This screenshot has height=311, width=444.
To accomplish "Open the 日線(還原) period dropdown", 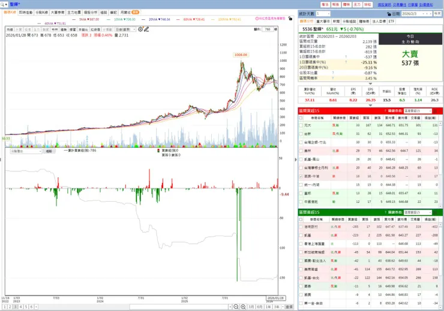I will pyautogui.click(x=125, y=29).
